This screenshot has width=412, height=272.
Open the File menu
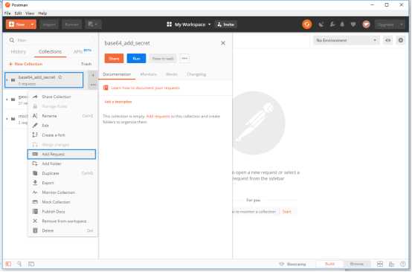[7, 13]
